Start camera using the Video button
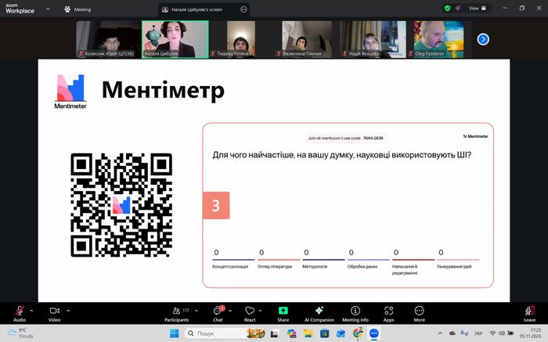 tap(54, 312)
